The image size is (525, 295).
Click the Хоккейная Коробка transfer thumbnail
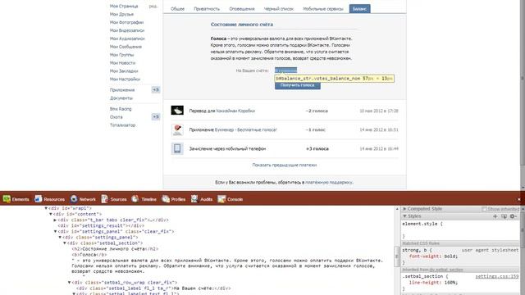click(x=177, y=110)
